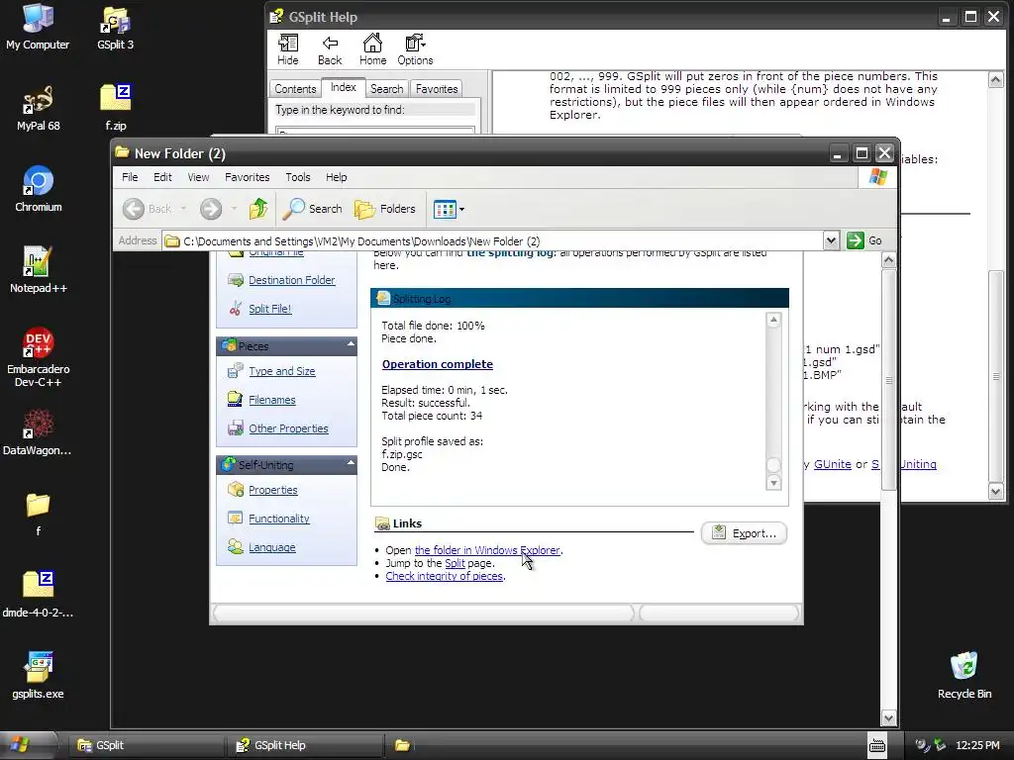
Task: Open the View menu in Explorer
Action: click(x=198, y=177)
